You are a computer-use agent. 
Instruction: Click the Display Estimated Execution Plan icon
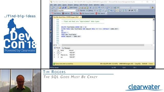click(x=100, y=10)
